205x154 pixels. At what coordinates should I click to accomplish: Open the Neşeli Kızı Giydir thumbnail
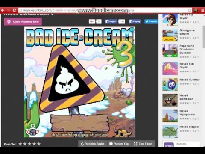170,68
